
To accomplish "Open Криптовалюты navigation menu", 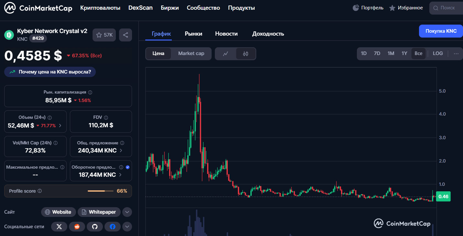I will coord(100,8).
